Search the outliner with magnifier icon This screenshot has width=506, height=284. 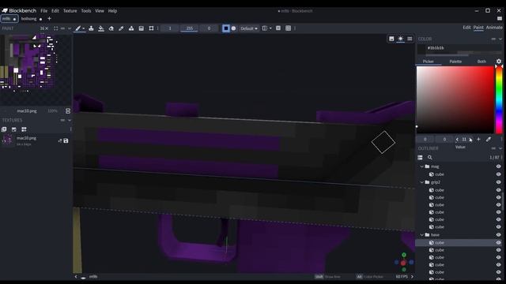pyautogui.click(x=430, y=158)
